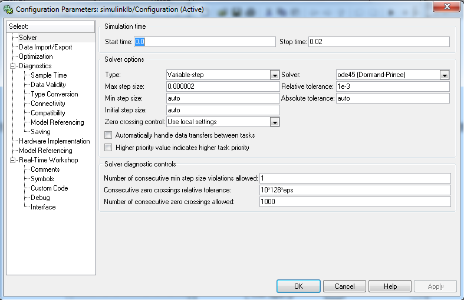Open Compatibility diagnostics
Screen dimensions: 464x300
click(x=48, y=113)
